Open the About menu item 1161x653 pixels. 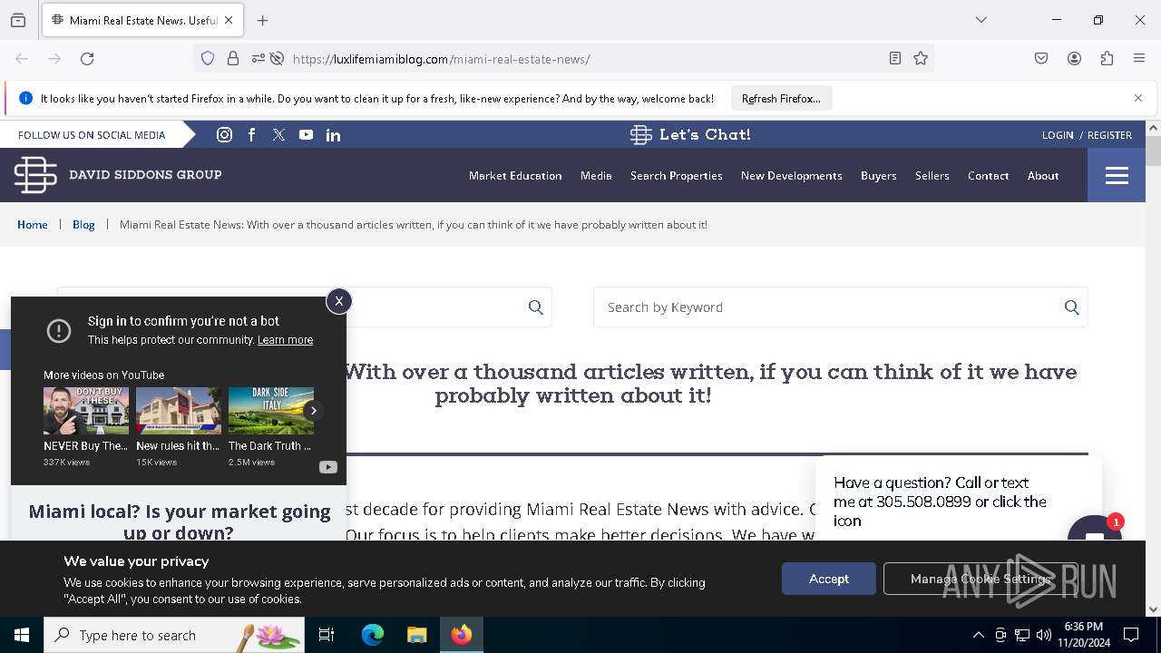click(1043, 175)
